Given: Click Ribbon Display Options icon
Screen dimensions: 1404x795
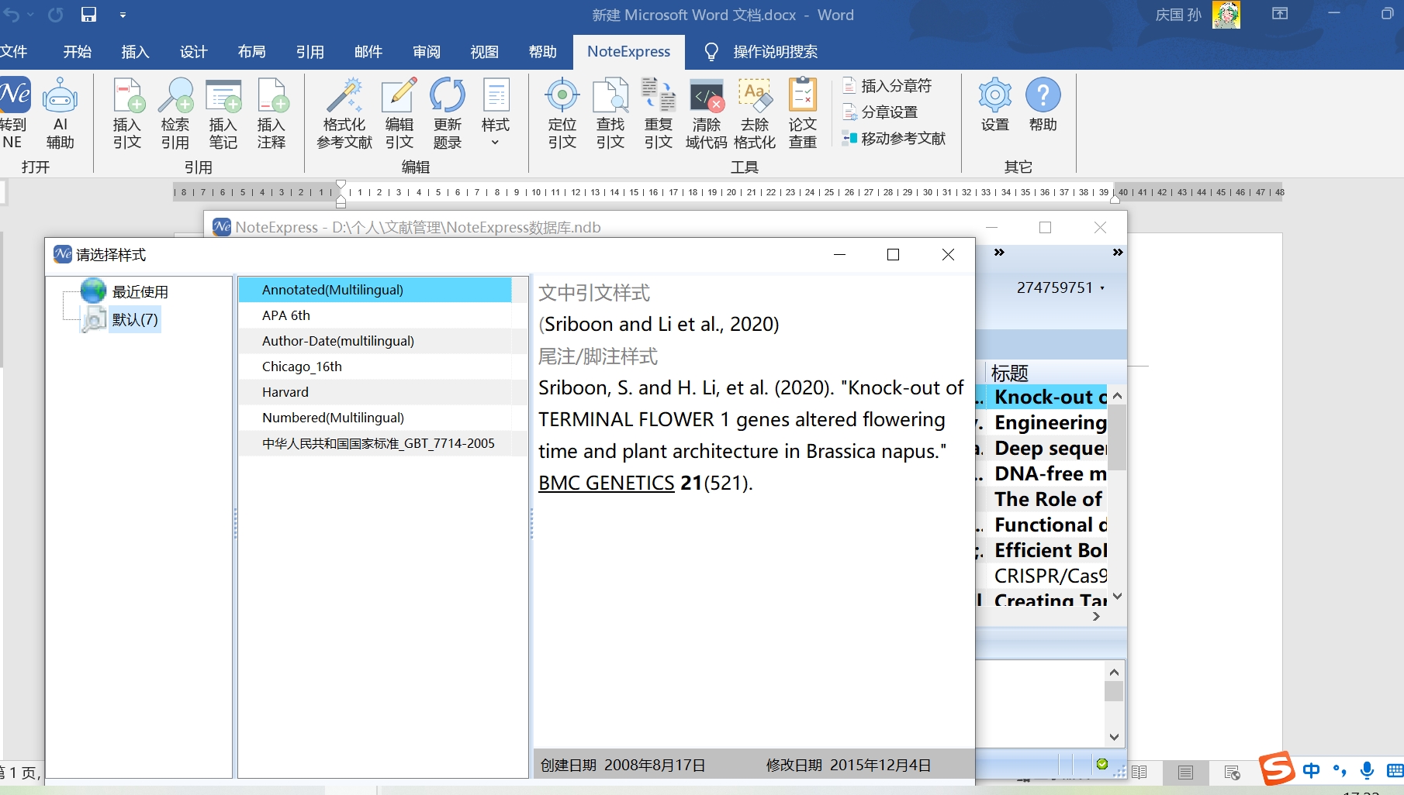Looking at the screenshot, I should pos(1280,14).
